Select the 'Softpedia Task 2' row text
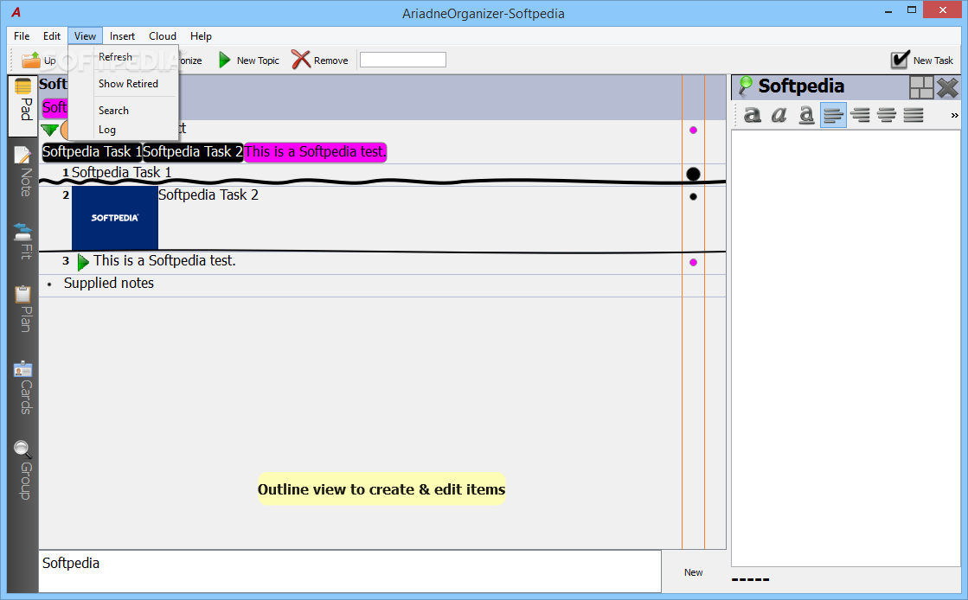This screenshot has width=968, height=600. [208, 195]
